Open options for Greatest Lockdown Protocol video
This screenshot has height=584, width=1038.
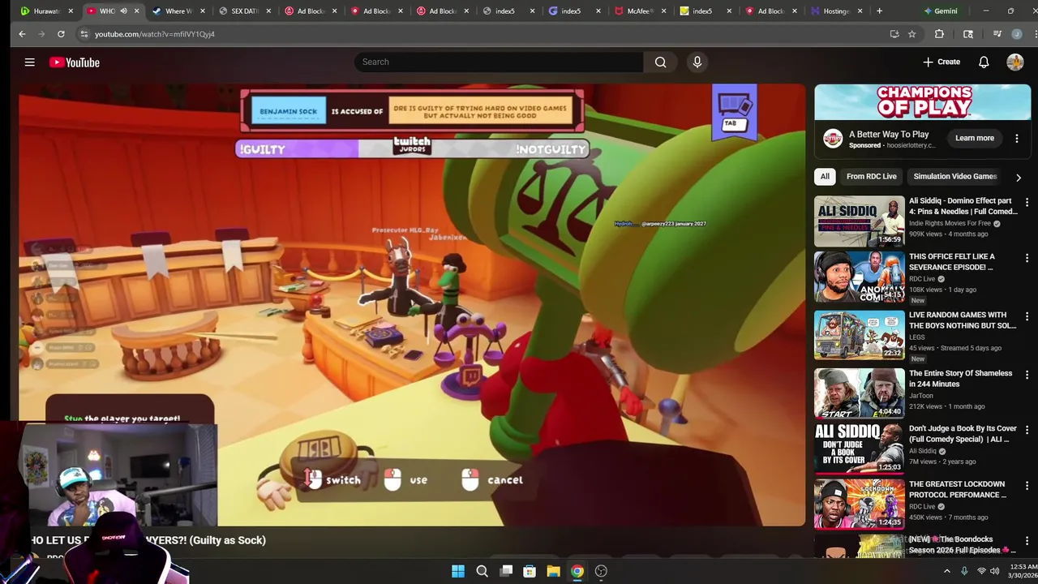click(1027, 486)
